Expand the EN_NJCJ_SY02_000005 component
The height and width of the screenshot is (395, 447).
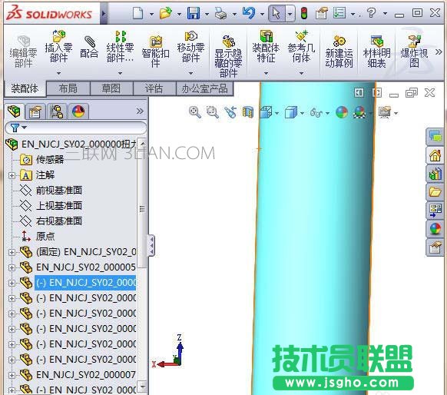click(x=12, y=267)
